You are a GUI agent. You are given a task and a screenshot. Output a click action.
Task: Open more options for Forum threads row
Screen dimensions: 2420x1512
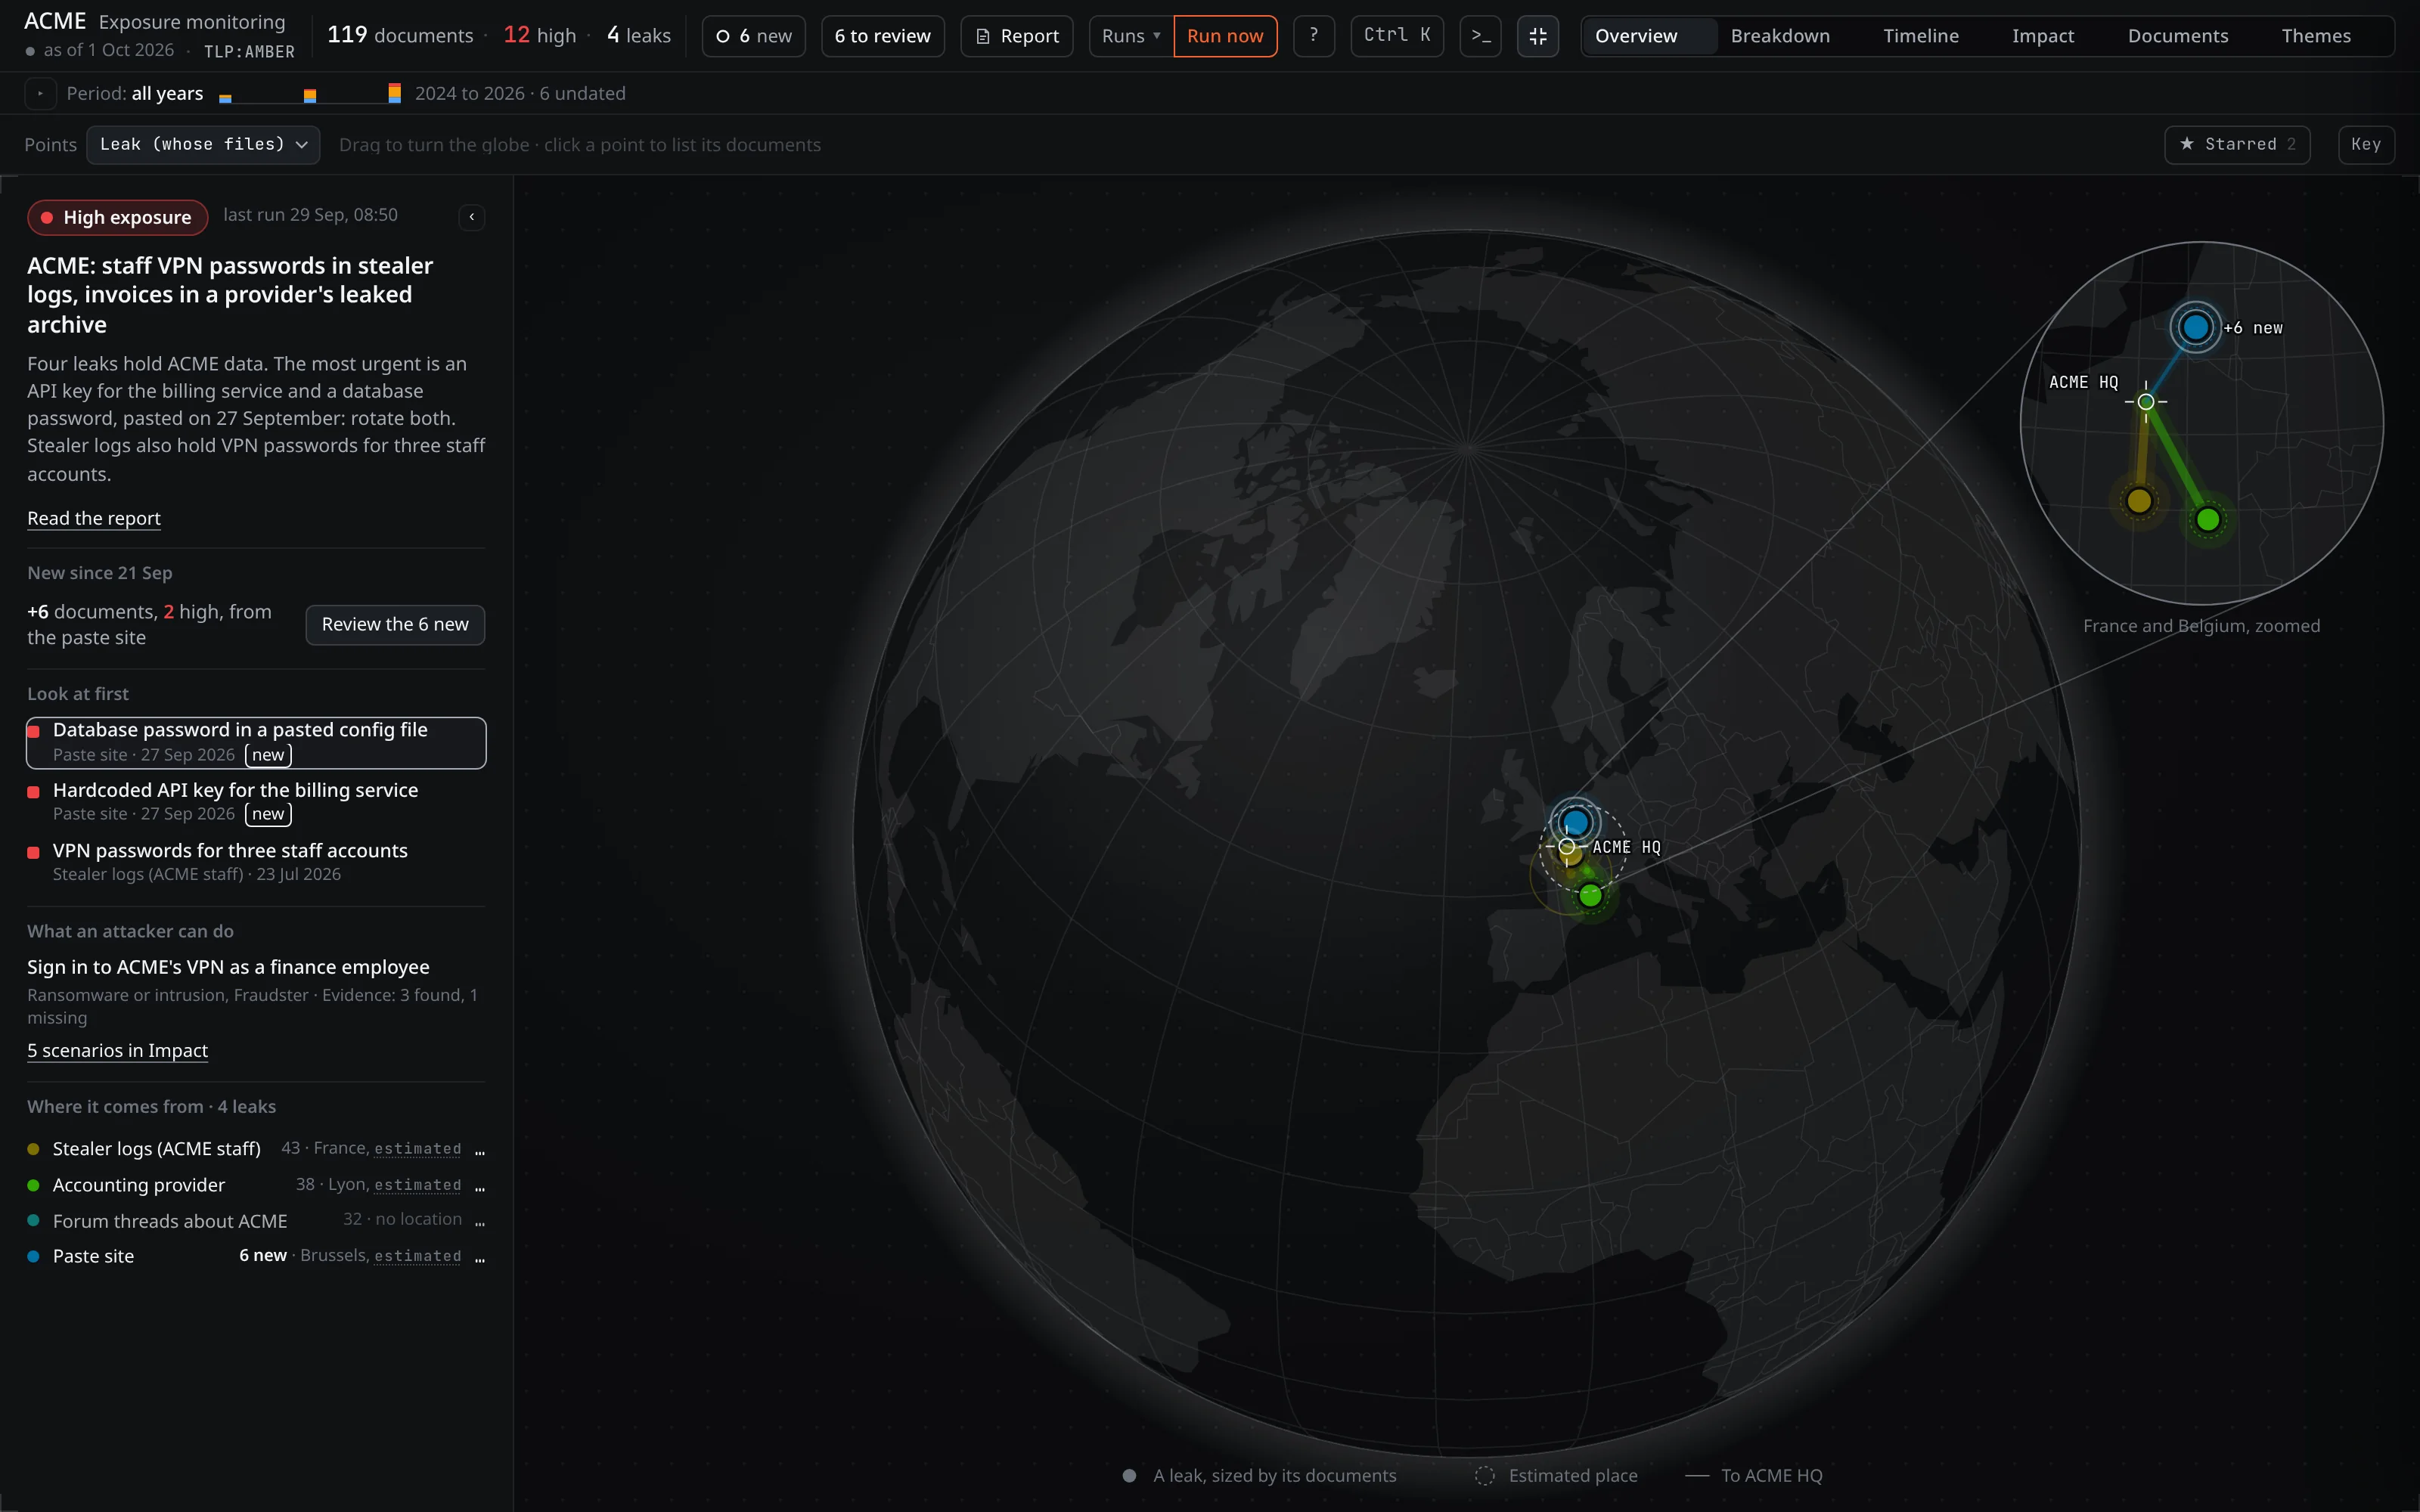pyautogui.click(x=480, y=1221)
